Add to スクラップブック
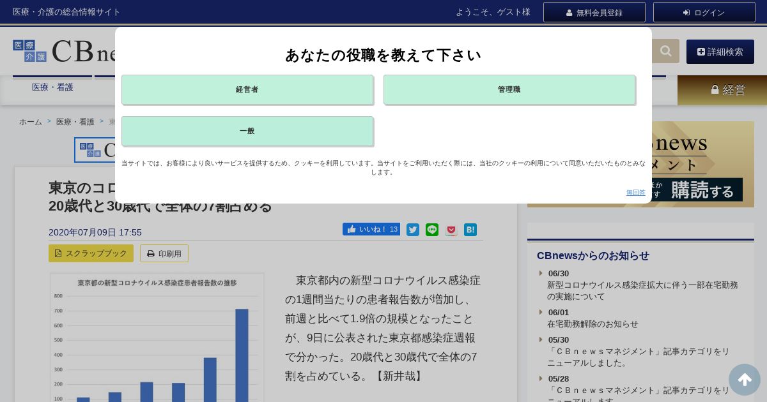Screen dimensions: 767x402 91,253
